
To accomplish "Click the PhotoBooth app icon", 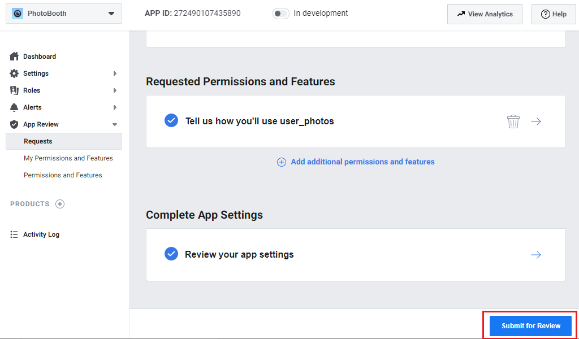I will pos(18,14).
